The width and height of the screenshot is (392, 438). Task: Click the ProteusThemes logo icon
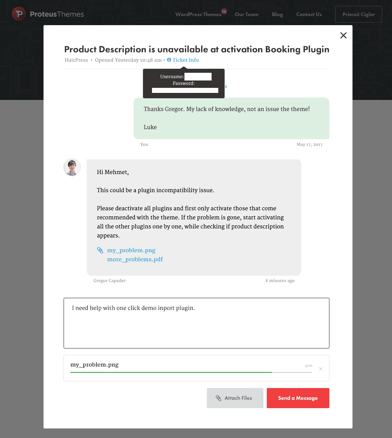(x=19, y=14)
